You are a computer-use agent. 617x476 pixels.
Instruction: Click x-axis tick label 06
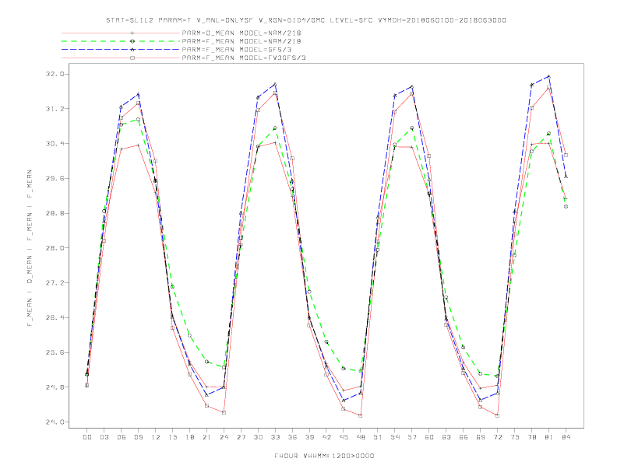click(122, 437)
